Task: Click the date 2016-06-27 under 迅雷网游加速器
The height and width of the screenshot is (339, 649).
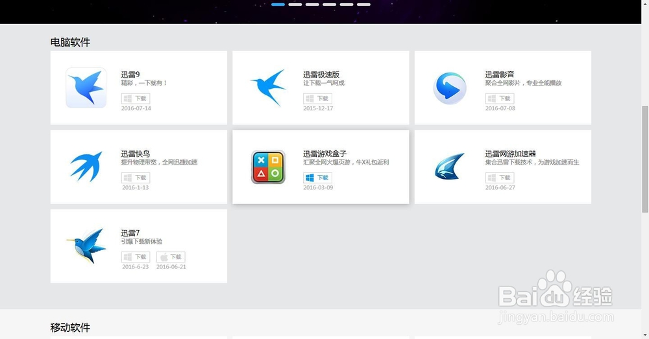Action: (500, 188)
